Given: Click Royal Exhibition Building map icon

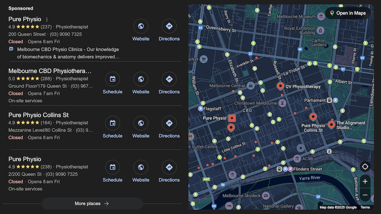Looking at the screenshot, I should pyautogui.click(x=320, y=30).
